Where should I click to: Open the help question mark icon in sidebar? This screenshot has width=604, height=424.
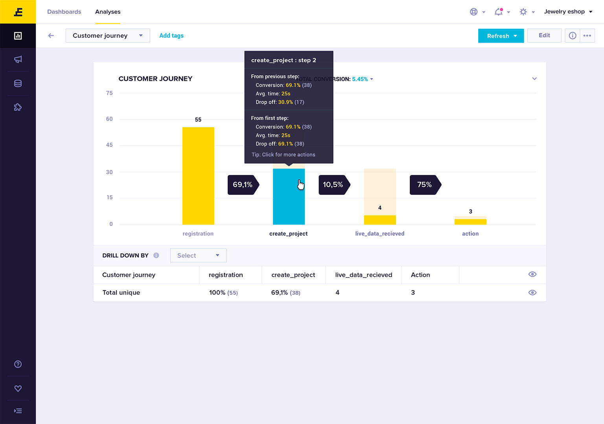pyautogui.click(x=18, y=364)
